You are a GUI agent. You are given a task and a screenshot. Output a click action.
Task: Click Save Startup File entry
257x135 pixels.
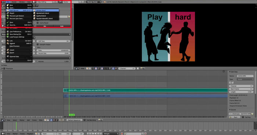point(19,34)
